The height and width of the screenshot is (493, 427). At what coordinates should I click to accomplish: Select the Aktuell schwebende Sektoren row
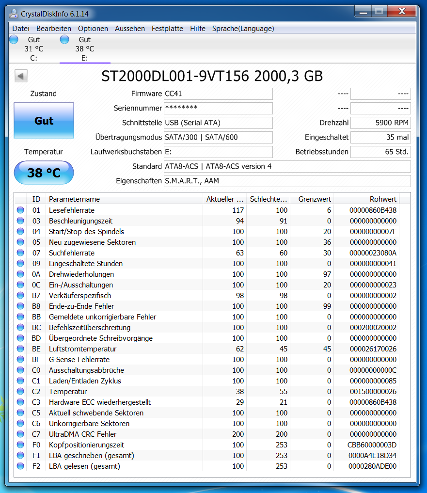point(207,413)
